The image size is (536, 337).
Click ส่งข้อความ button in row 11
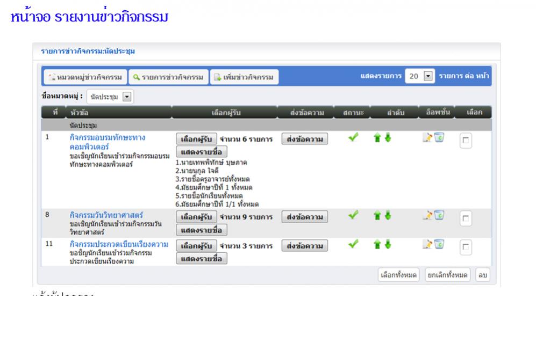pyautogui.click(x=305, y=246)
